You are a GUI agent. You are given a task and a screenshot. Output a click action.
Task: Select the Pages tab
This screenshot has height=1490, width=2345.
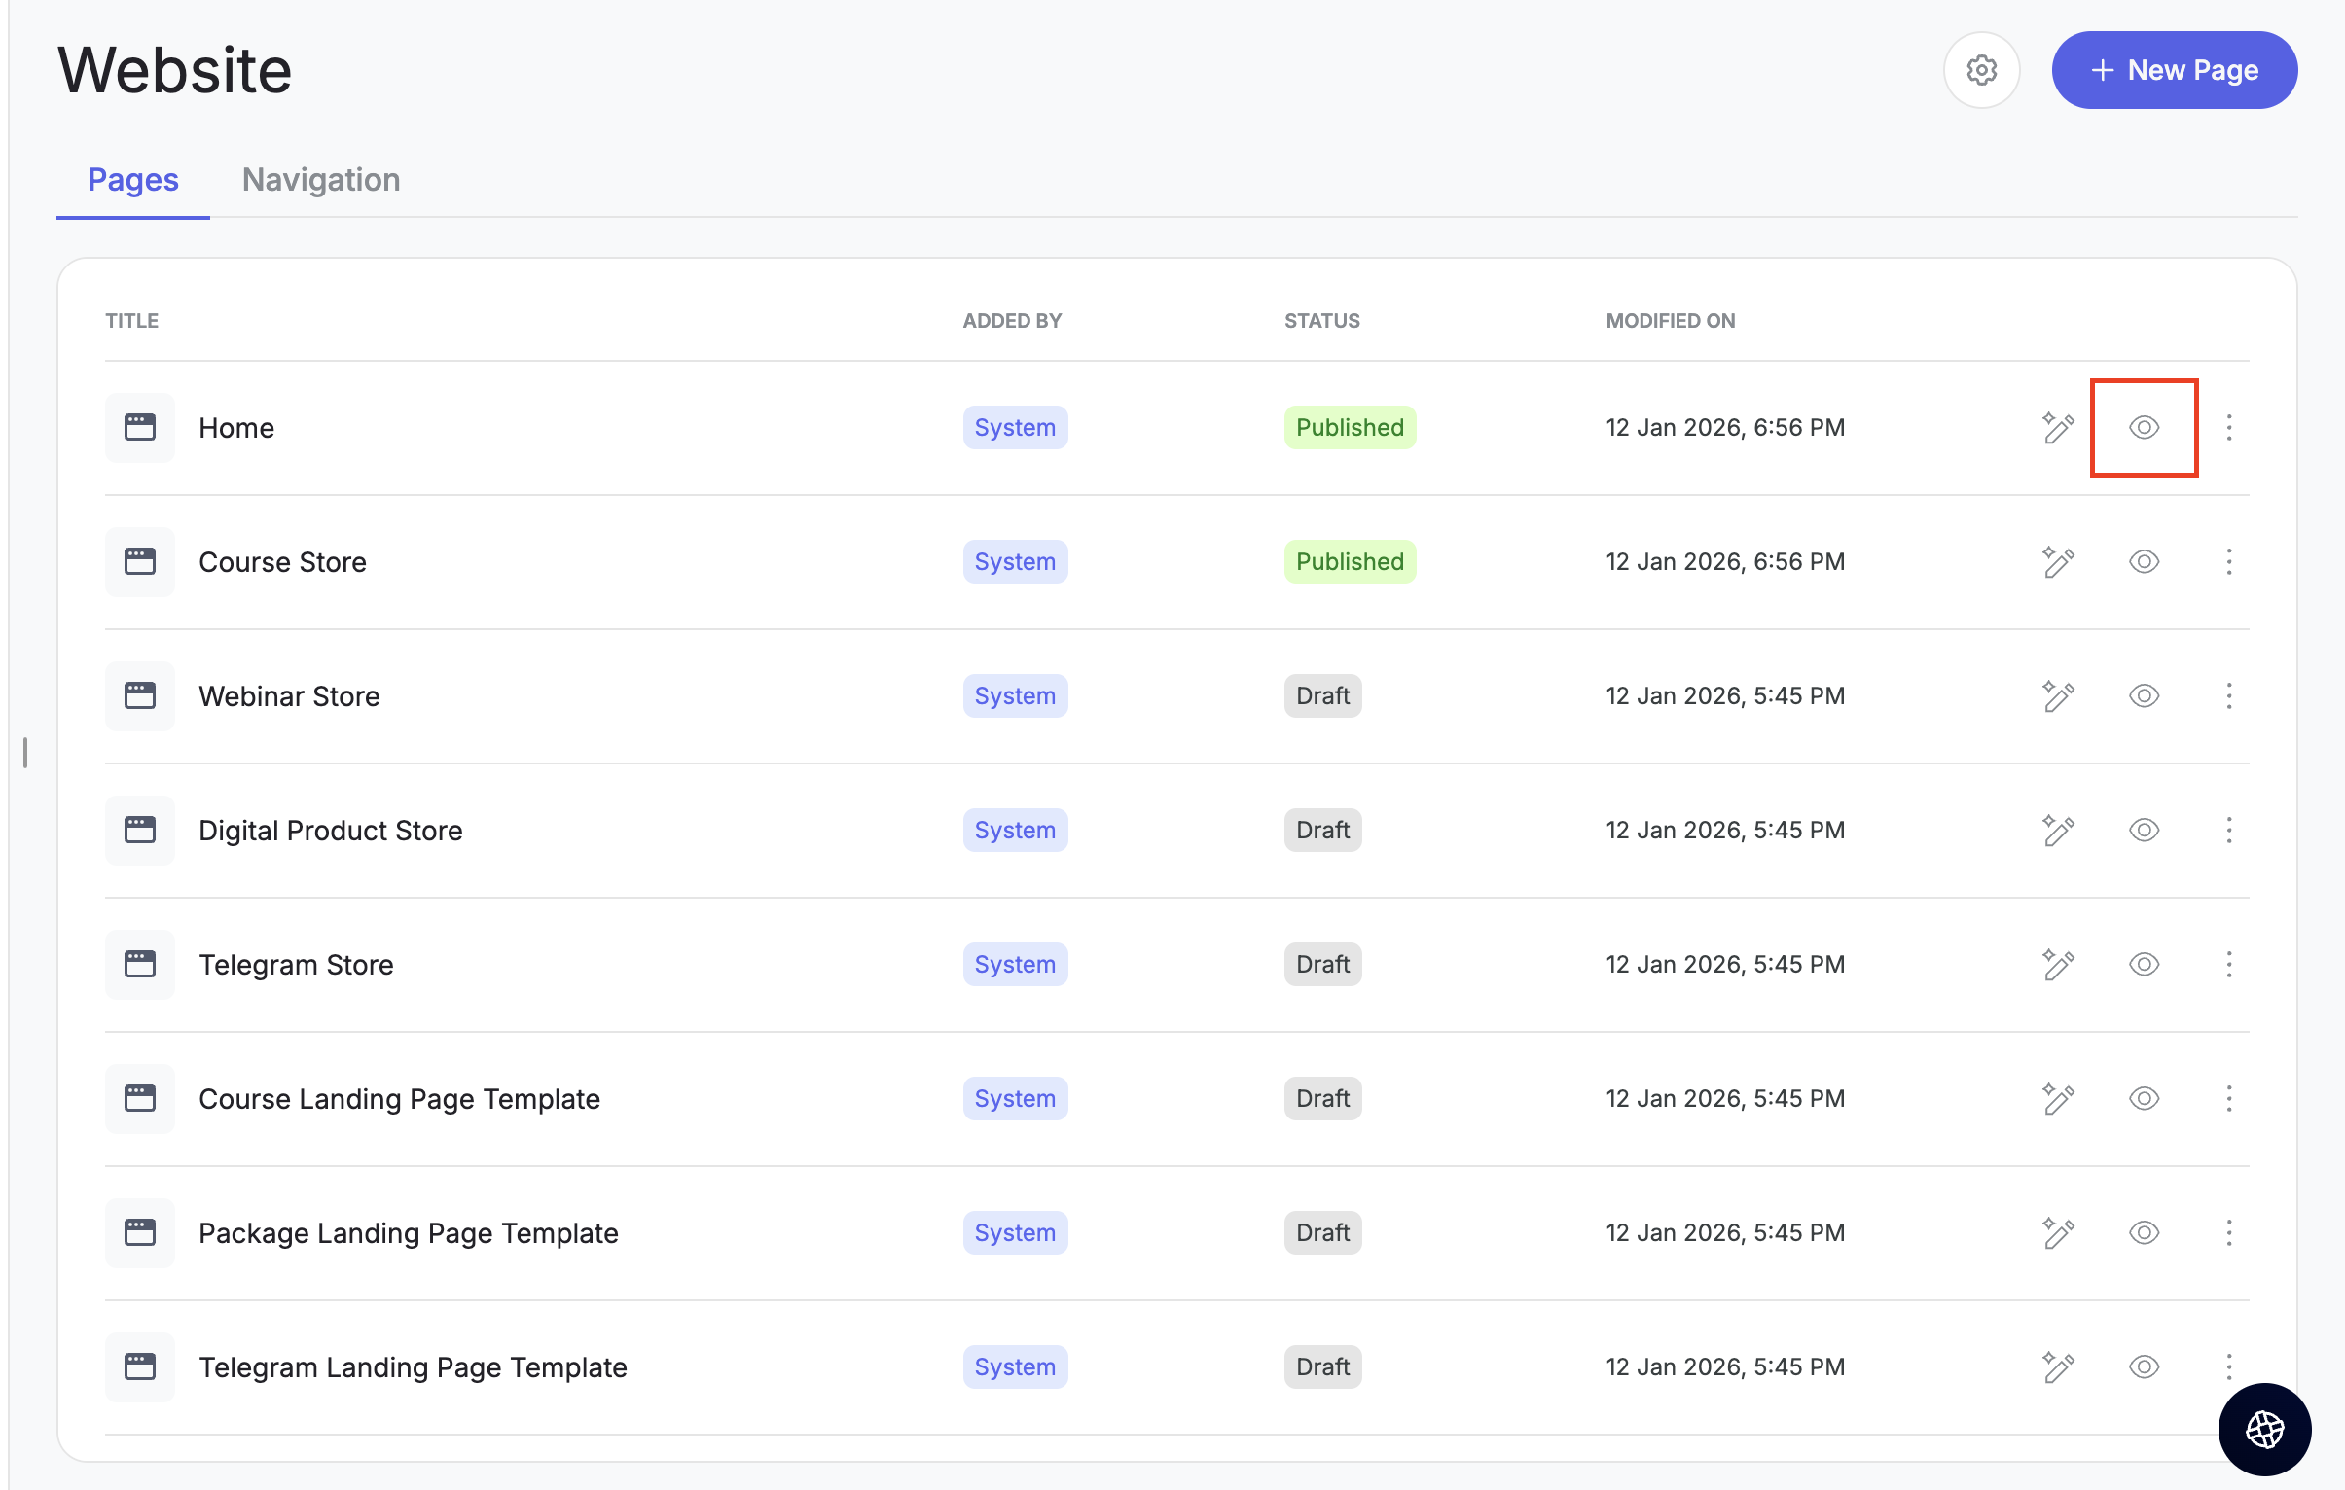coord(133,180)
